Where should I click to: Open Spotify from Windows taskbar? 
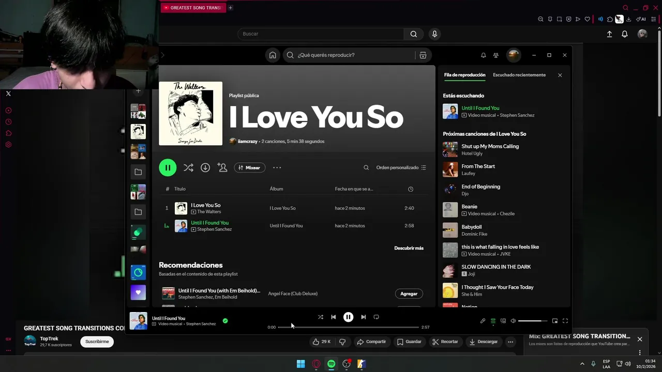pyautogui.click(x=331, y=364)
